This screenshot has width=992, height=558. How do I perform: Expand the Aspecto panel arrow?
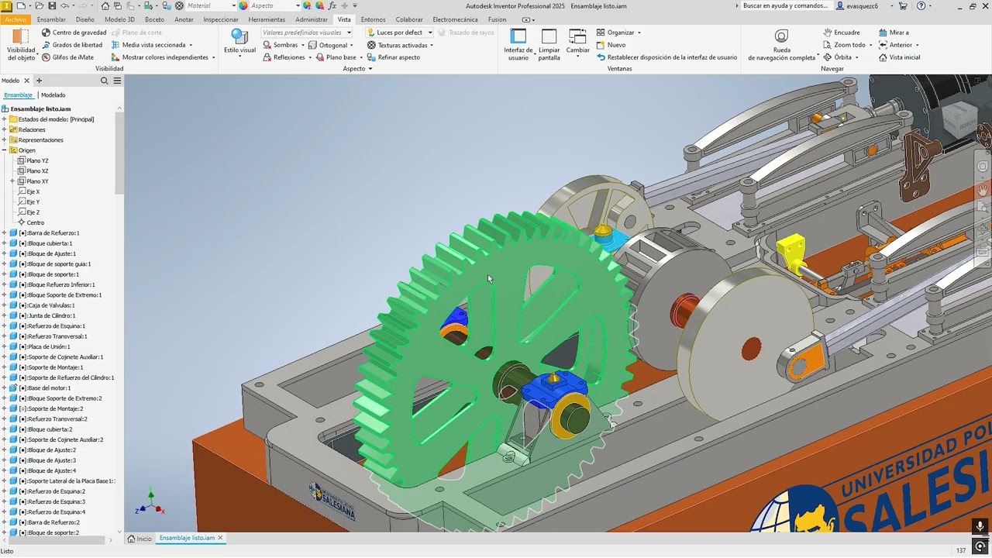point(370,69)
